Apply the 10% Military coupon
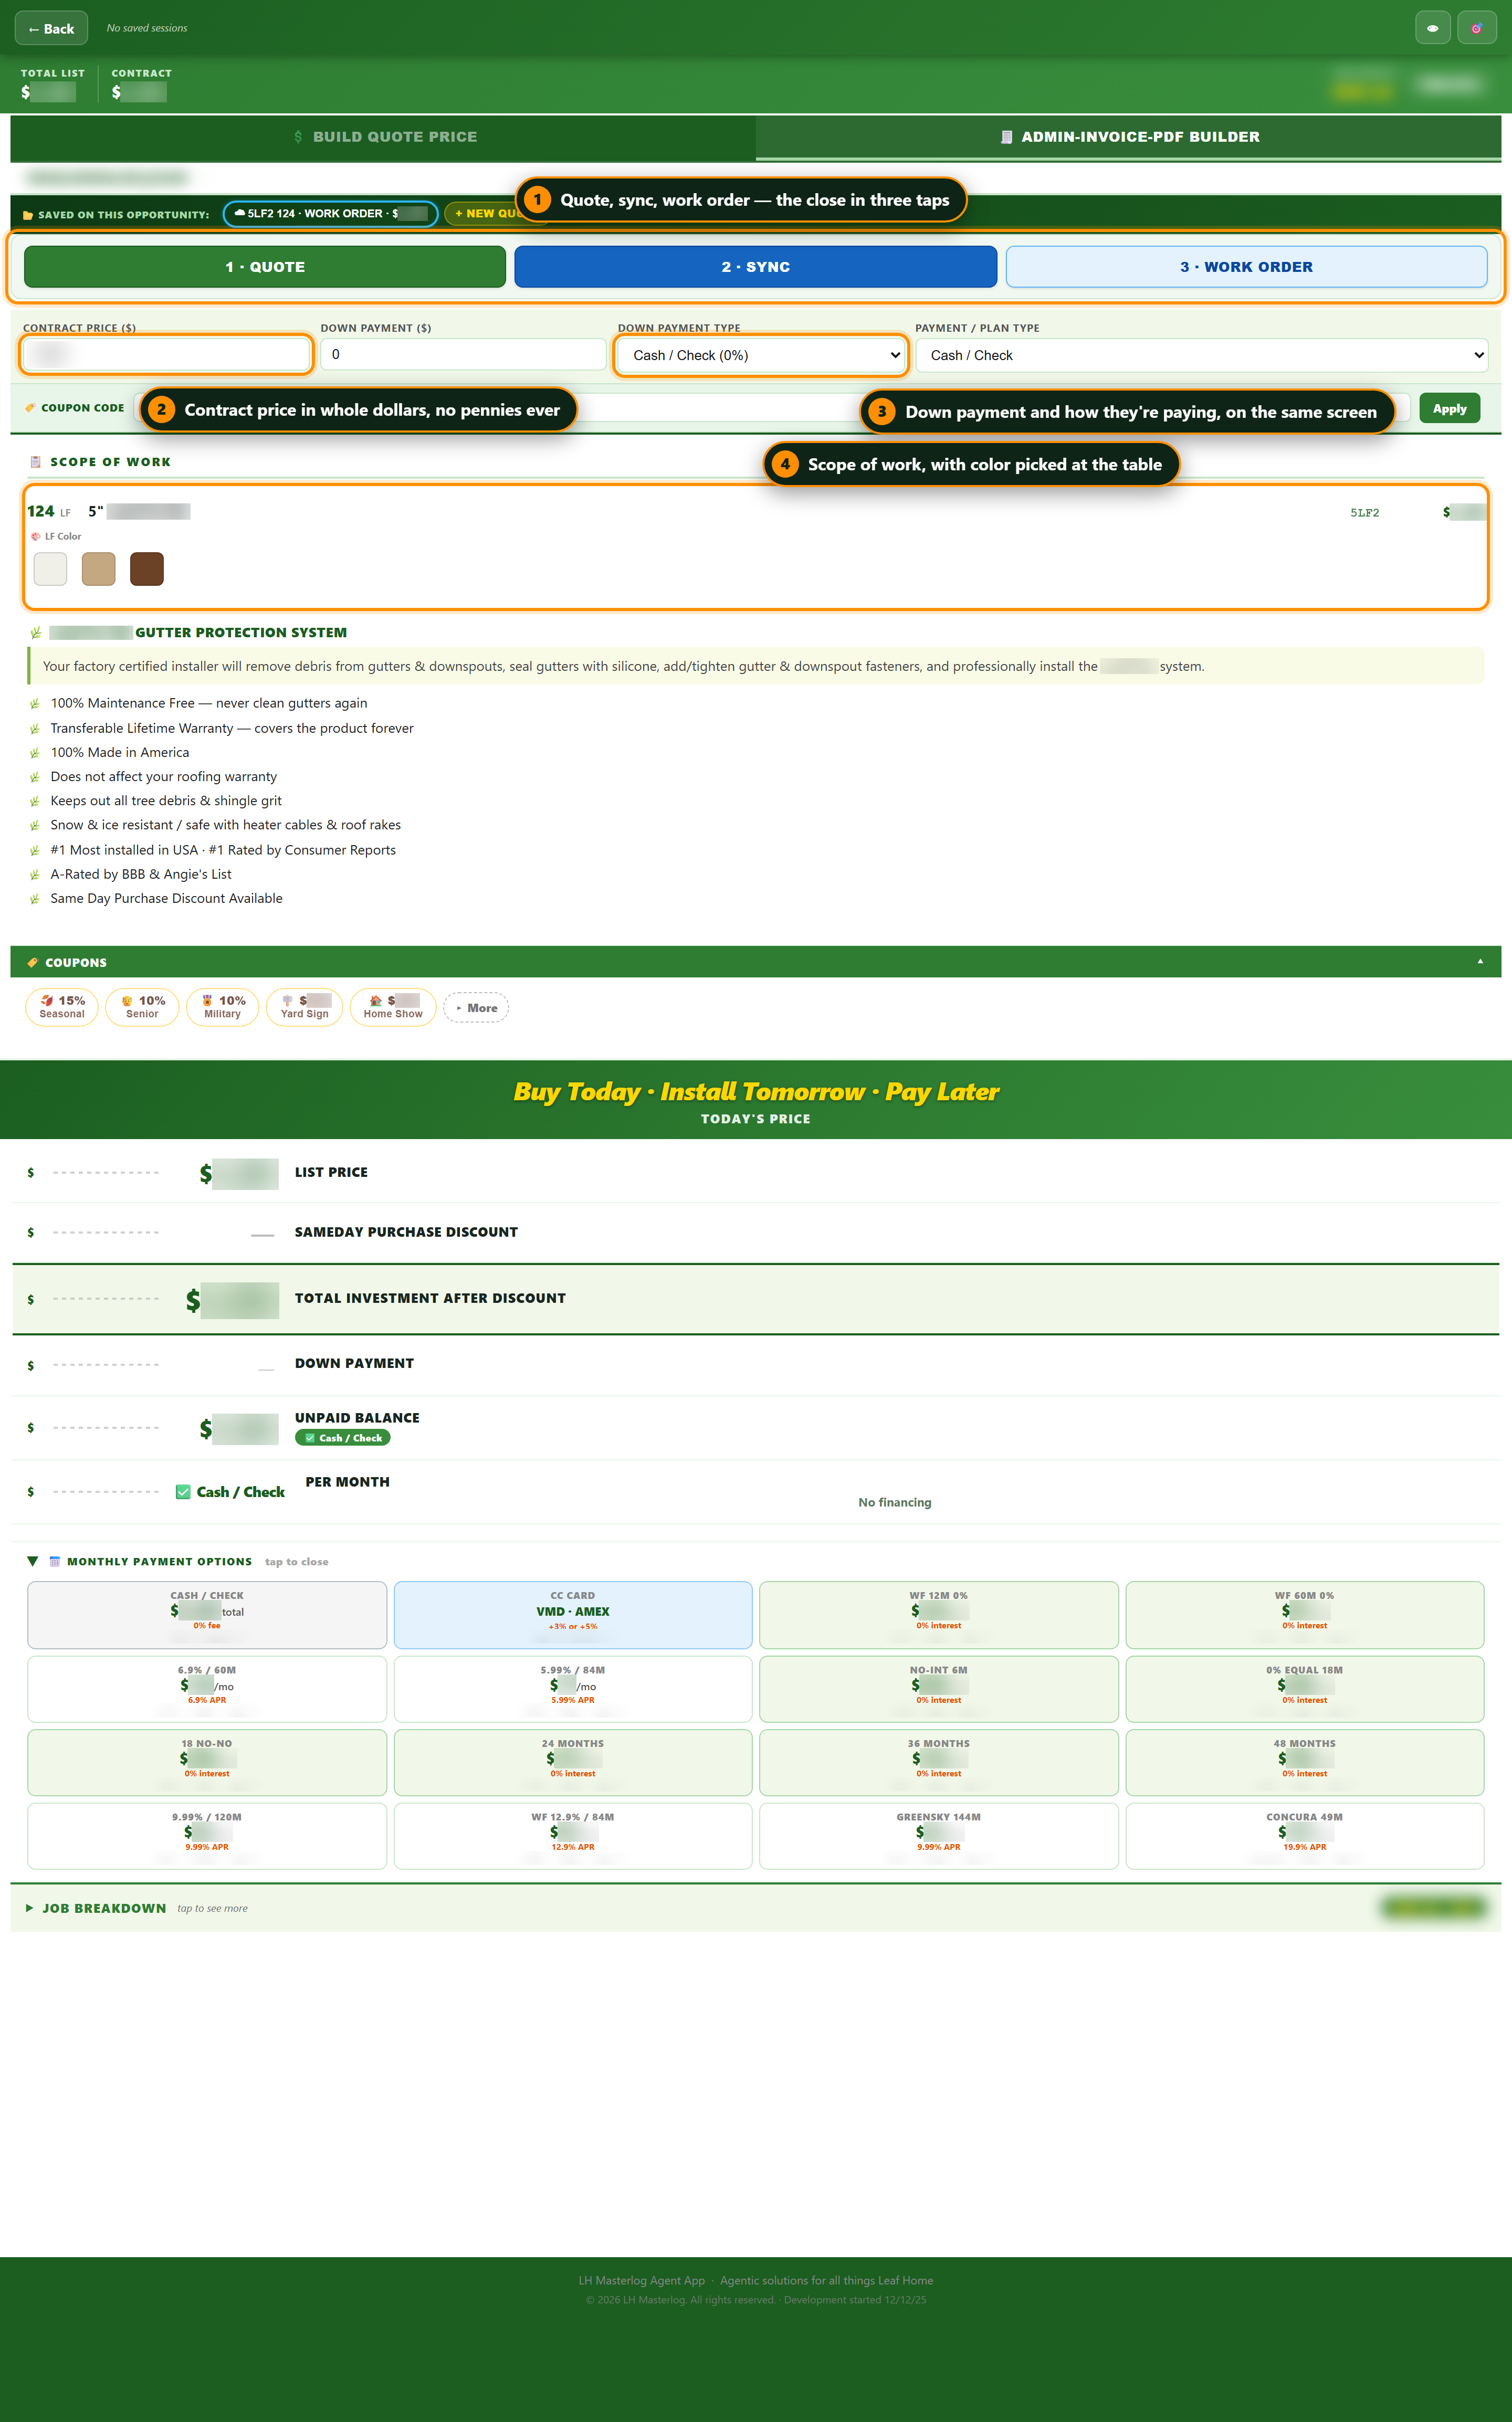Viewport: 1512px width, 2422px height. click(222, 1007)
